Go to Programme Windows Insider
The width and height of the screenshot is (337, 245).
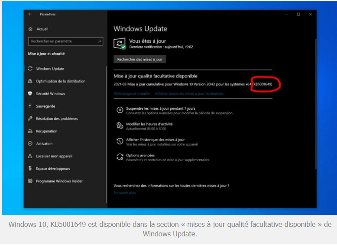click(x=59, y=181)
